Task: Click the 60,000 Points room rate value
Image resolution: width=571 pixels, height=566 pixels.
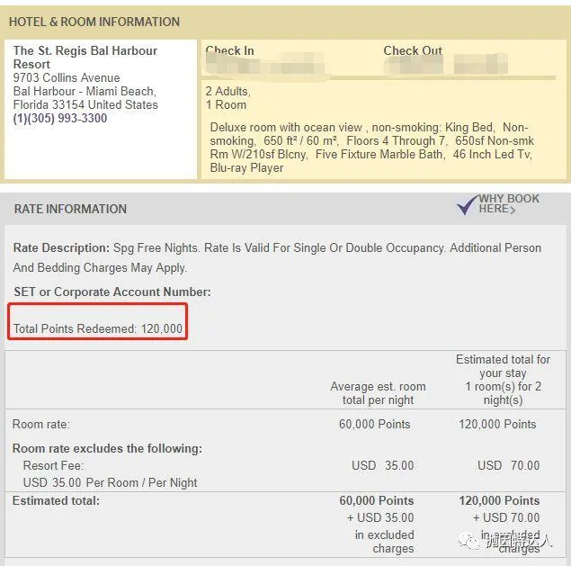Action: 374,424
